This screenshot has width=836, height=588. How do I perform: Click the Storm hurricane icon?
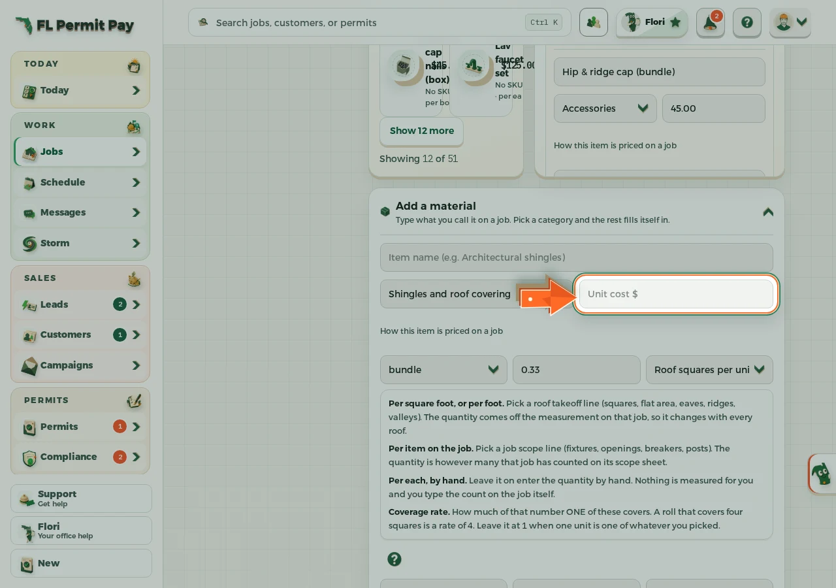(x=29, y=244)
